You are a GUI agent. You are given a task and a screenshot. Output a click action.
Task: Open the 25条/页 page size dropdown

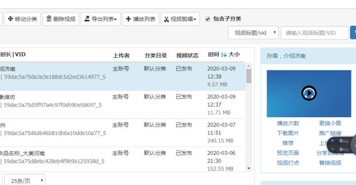coord(25,180)
